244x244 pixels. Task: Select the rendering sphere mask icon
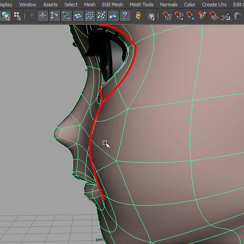click(x=113, y=16)
